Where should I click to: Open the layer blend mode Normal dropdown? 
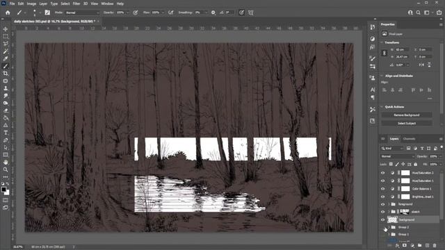(397, 156)
